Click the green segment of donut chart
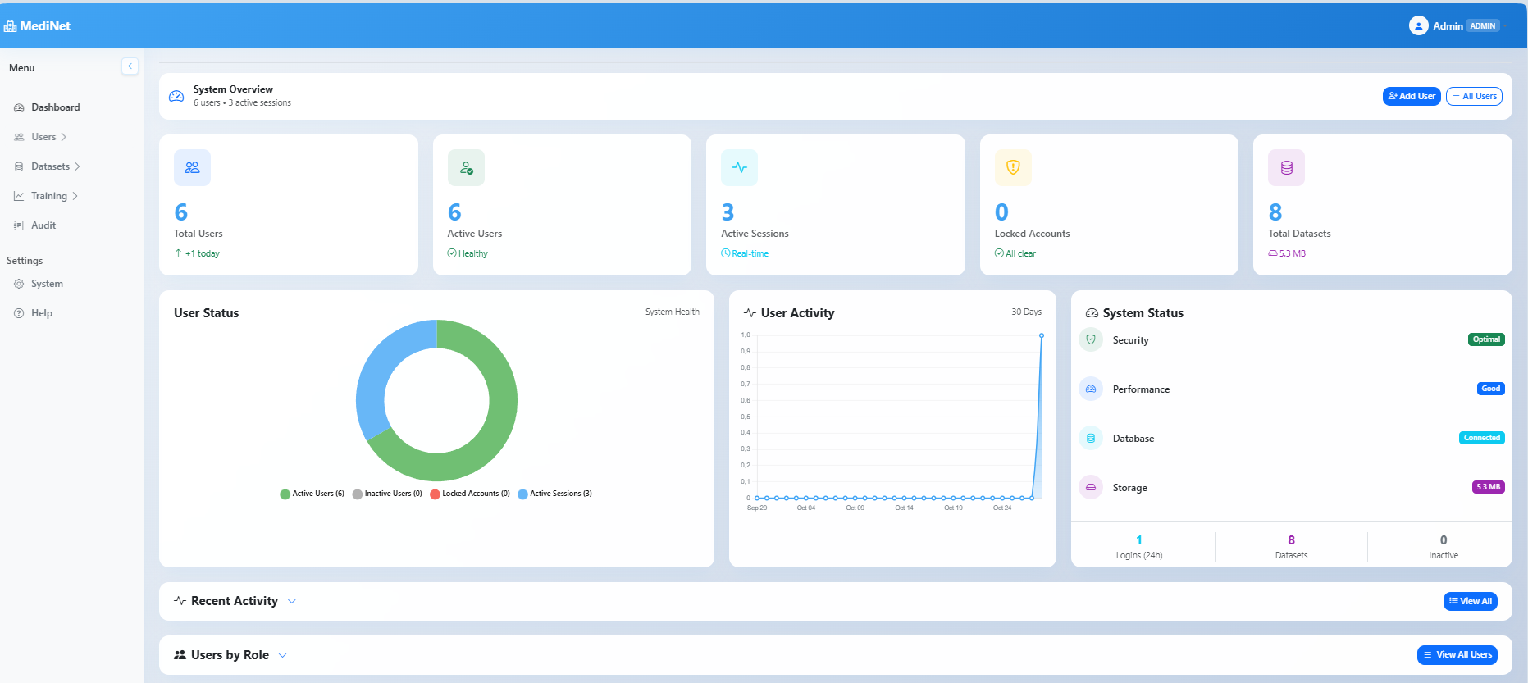 (492, 435)
